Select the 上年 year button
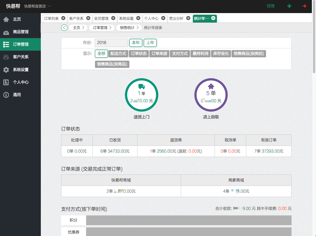The image size is (316, 236). [150, 43]
